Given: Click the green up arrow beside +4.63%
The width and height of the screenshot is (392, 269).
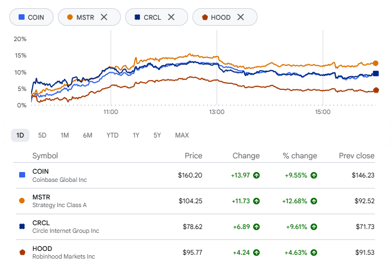Looking at the screenshot, I should [314, 253].
